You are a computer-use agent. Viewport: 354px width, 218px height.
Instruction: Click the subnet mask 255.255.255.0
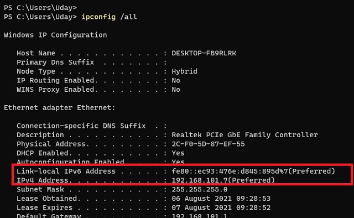[x=199, y=189]
